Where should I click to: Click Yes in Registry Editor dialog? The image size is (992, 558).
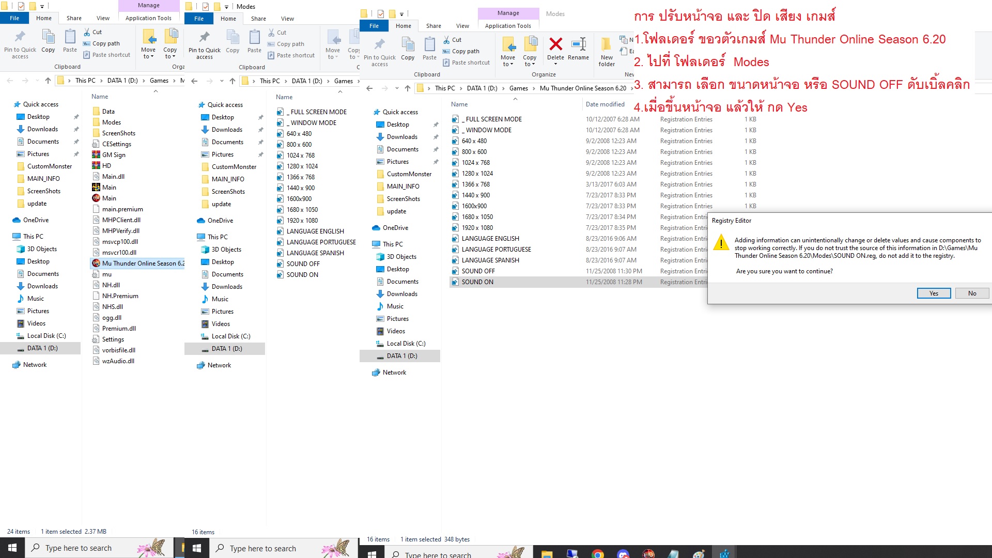coord(934,293)
